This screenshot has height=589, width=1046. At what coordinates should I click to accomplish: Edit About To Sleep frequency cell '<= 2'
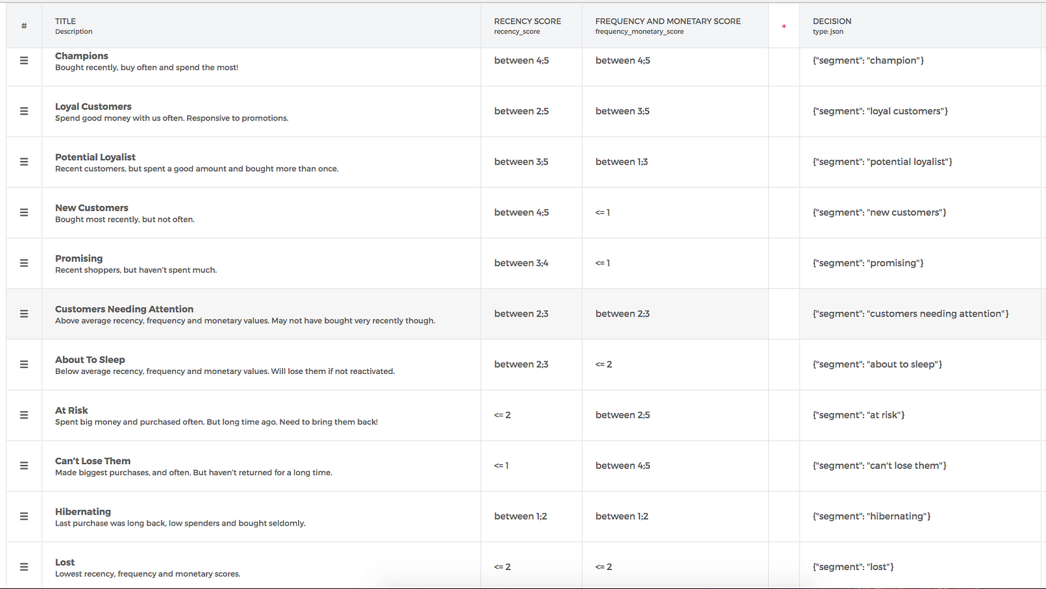604,365
